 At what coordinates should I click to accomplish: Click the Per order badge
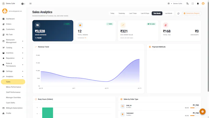click(x=151, y=24)
